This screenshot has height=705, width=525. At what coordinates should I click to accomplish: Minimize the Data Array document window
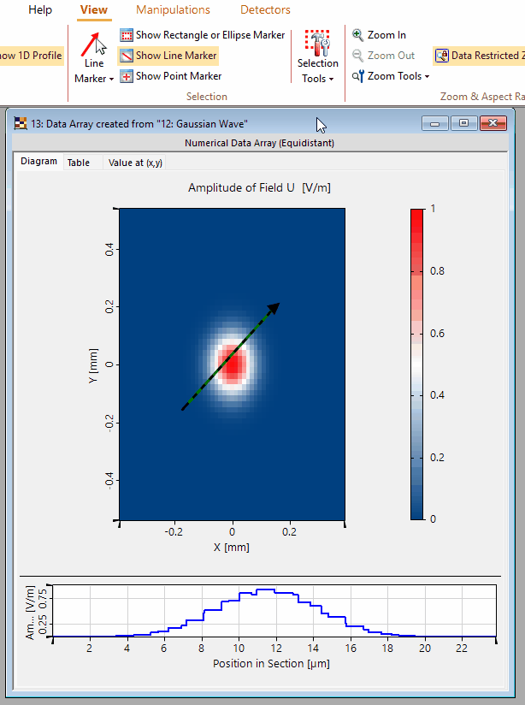click(x=434, y=123)
